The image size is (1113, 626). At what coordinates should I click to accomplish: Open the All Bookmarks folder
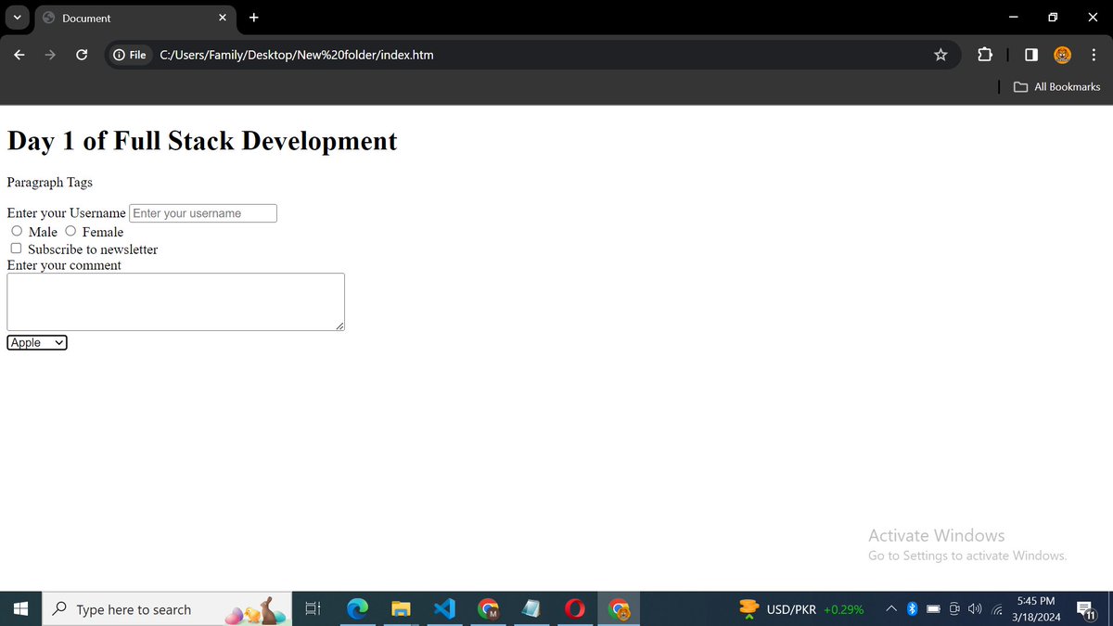1056,86
